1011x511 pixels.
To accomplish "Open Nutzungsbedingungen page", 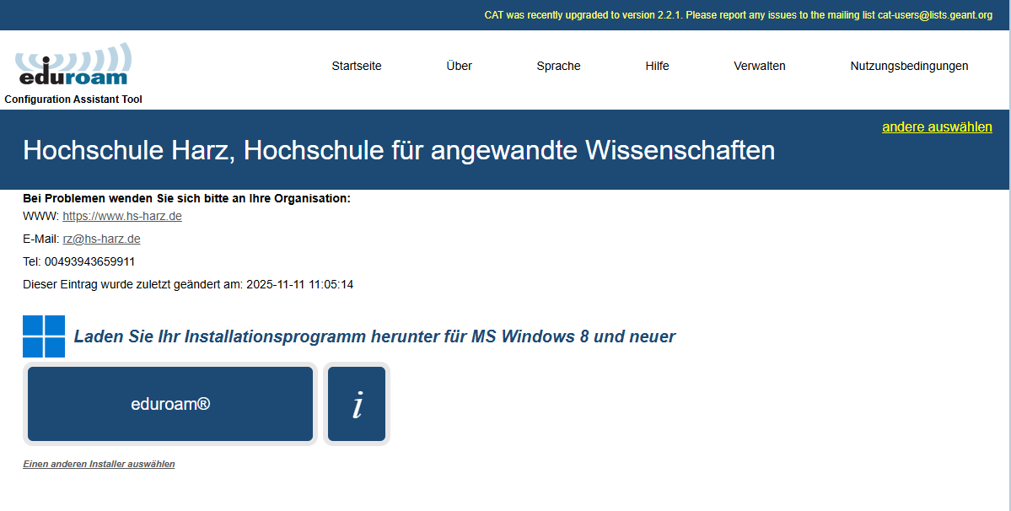I will (x=909, y=66).
